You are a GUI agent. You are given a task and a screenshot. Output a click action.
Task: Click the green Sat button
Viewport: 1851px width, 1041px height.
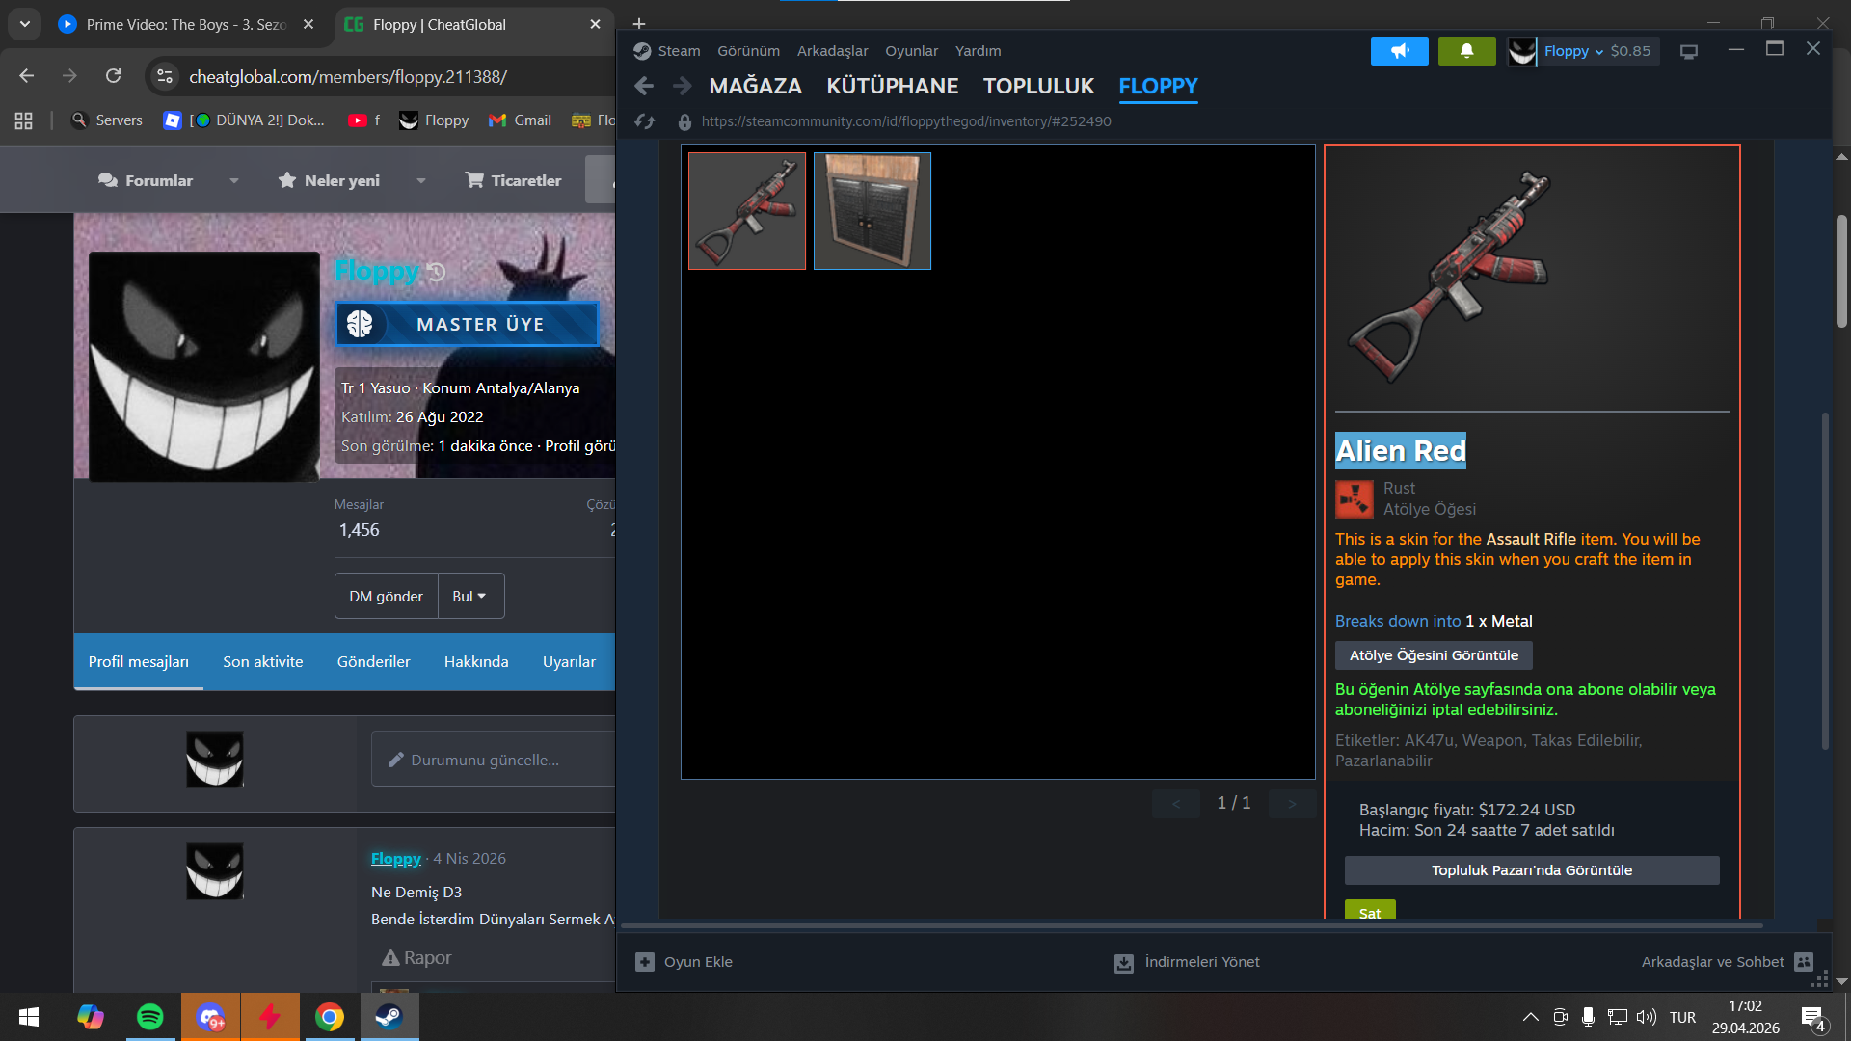[1370, 911]
